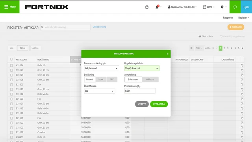Go to first page pagination icon
252x142 pixels.
[x=213, y=48]
